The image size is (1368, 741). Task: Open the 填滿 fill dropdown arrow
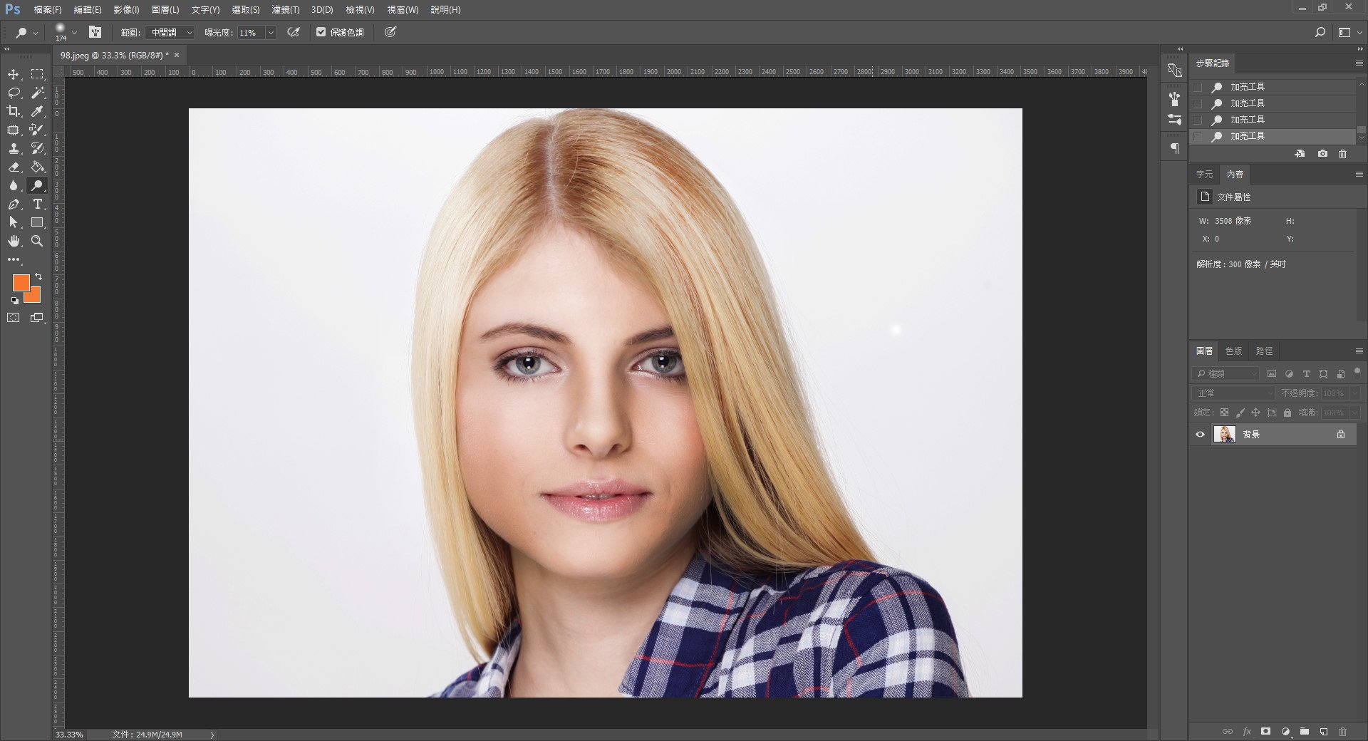pos(1354,413)
